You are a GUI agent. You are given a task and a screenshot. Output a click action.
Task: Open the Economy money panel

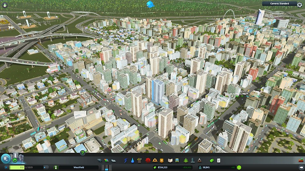click(212, 160)
